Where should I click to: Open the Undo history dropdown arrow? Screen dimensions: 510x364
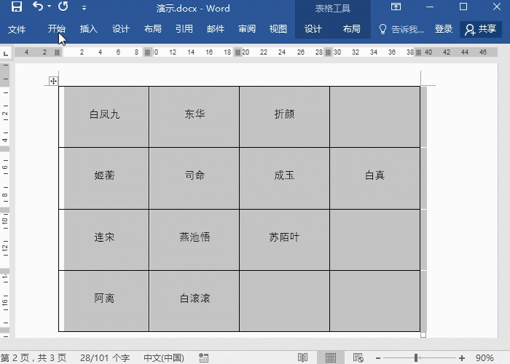[49, 7]
